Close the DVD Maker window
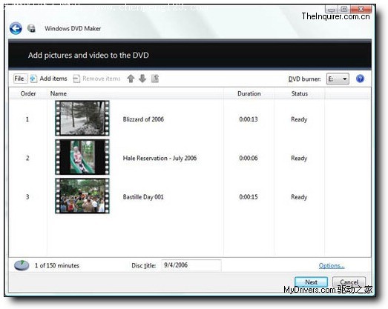The height and width of the screenshot is (309, 388). point(361,10)
